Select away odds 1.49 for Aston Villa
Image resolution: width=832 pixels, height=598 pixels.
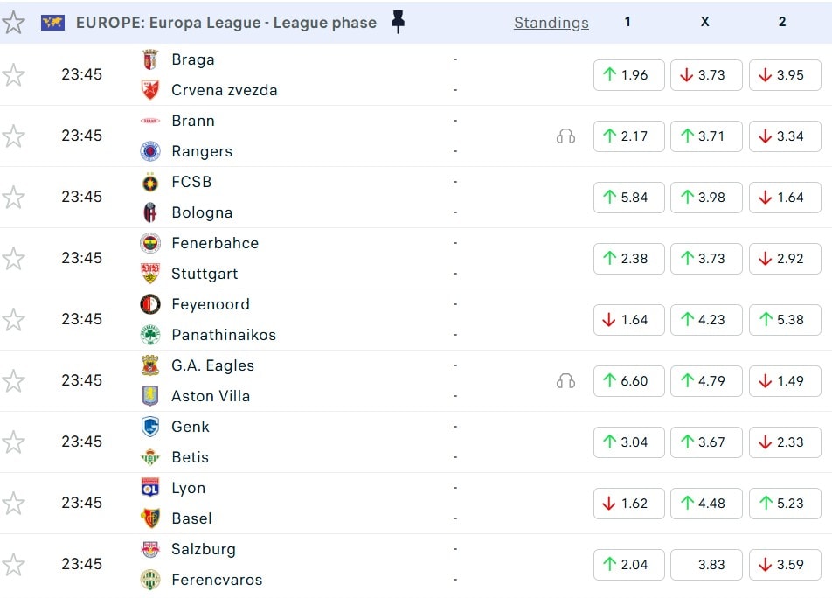784,381
